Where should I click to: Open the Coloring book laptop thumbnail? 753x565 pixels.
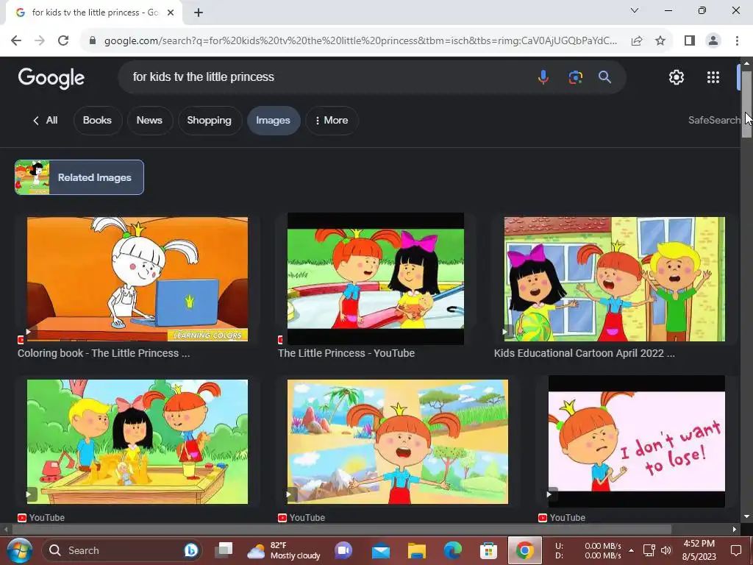[x=138, y=279]
